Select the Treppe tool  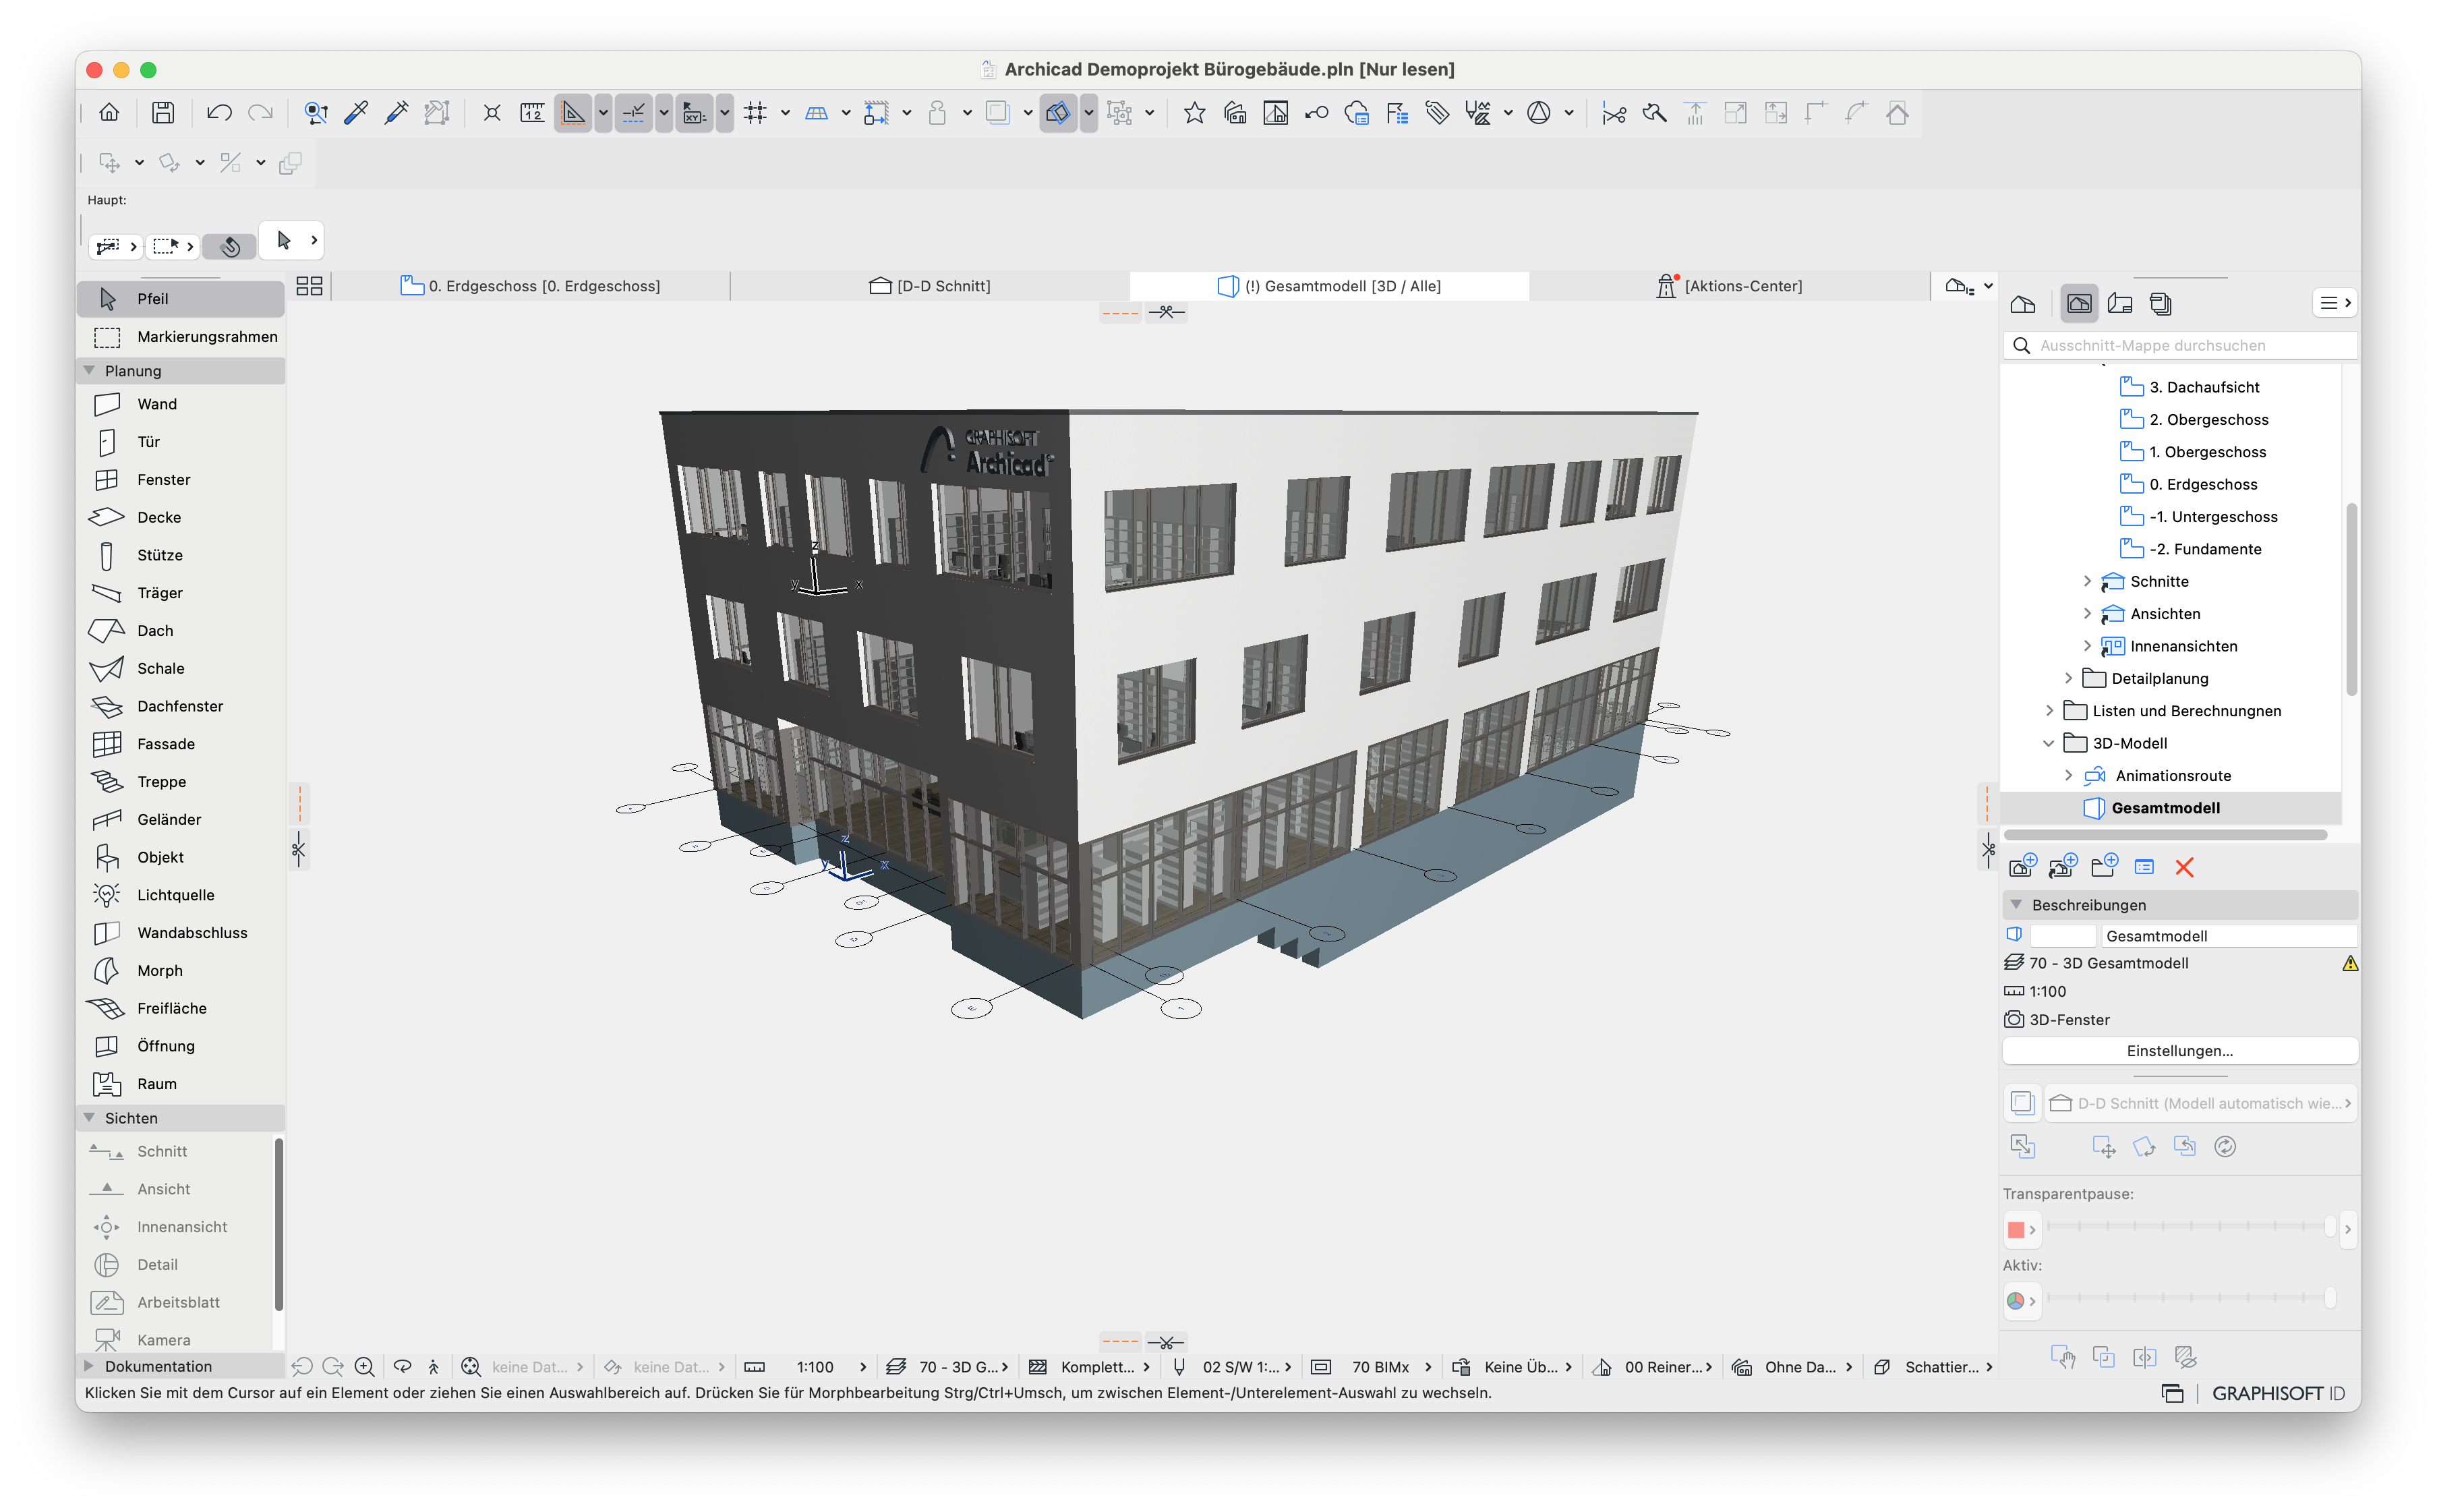180,782
